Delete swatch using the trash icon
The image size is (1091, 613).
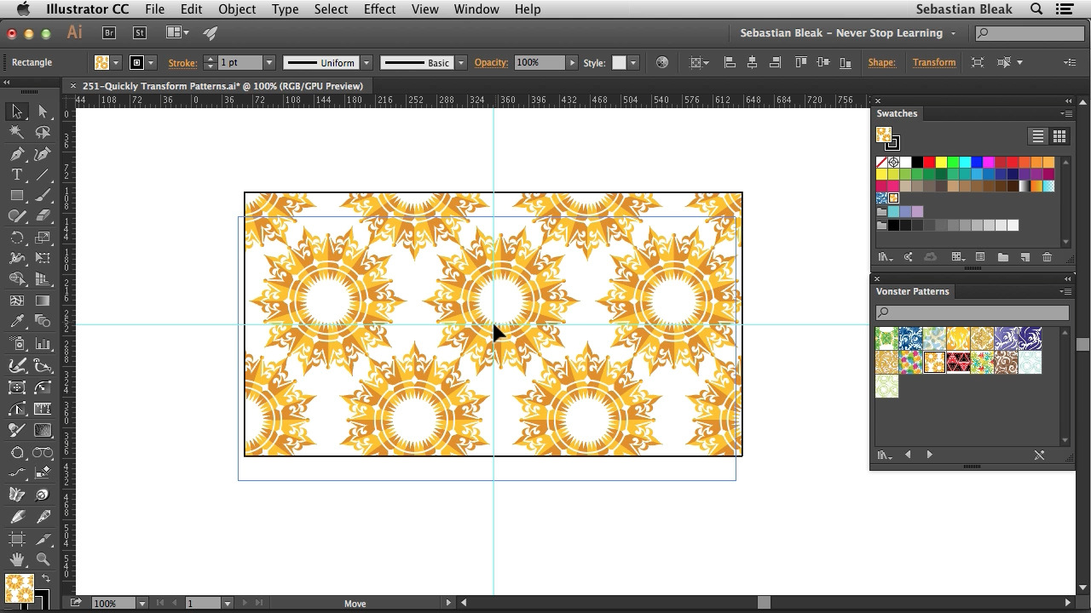(1047, 257)
